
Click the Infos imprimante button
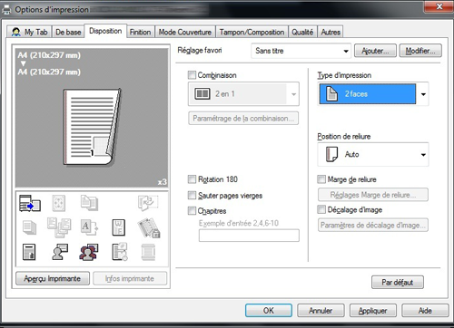(130, 278)
